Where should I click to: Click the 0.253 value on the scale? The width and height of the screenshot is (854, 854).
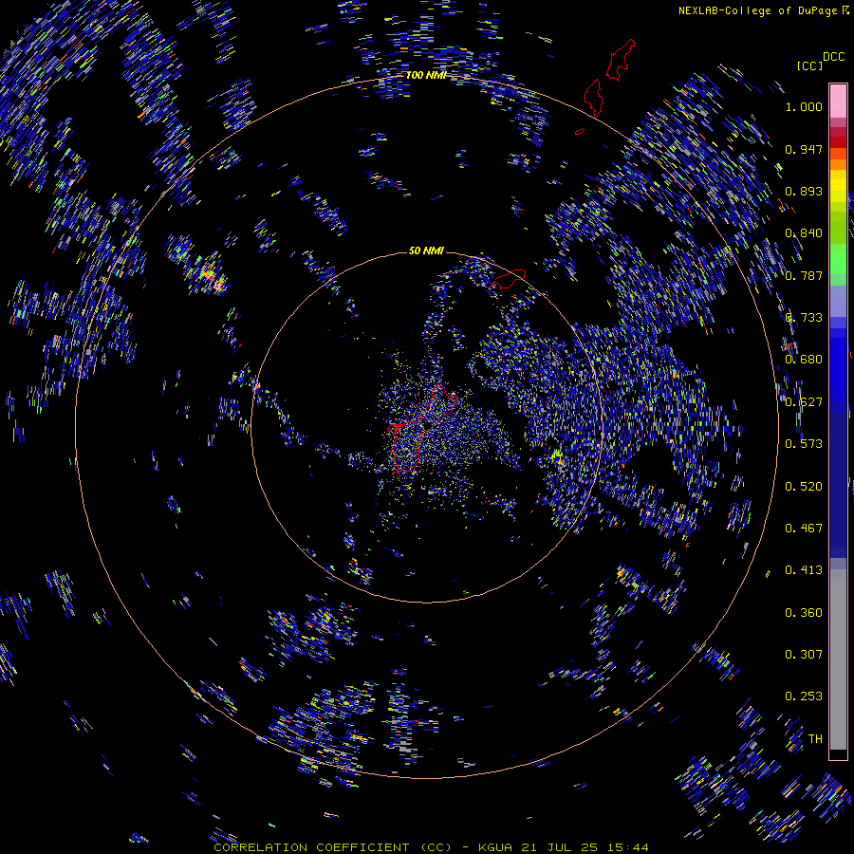pyautogui.click(x=804, y=696)
